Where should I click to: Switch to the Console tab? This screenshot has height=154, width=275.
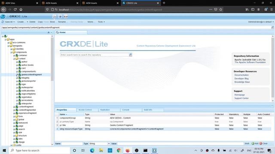click(125, 110)
